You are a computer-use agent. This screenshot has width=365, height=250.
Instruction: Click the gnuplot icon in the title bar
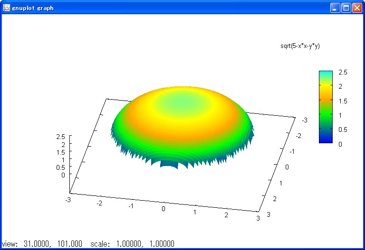6,8
